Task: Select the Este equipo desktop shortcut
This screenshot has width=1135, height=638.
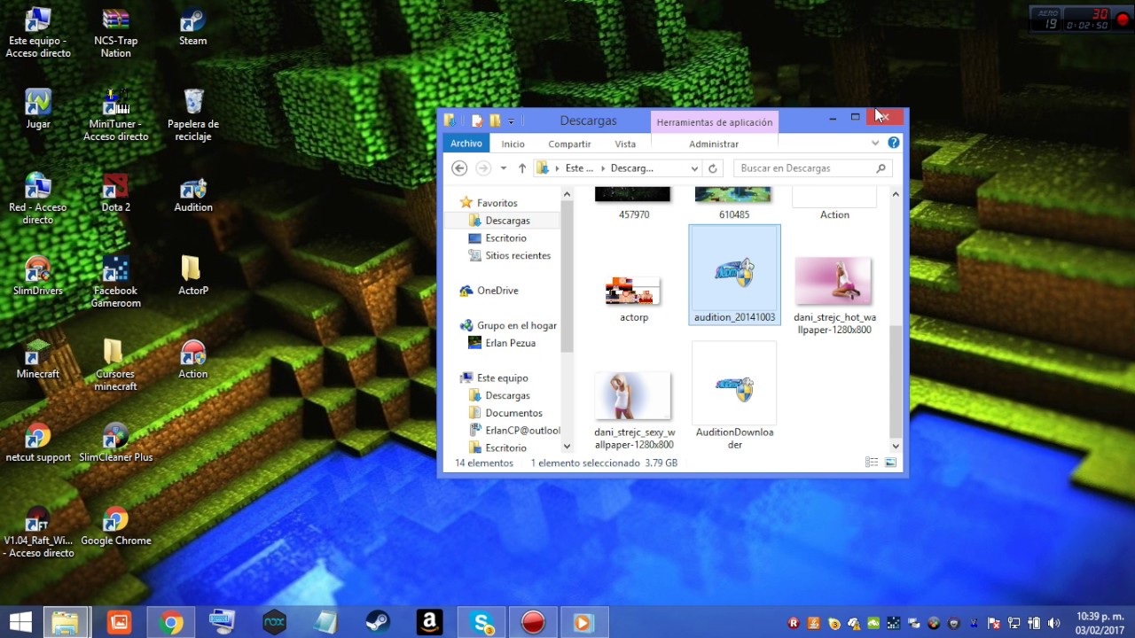Action: click(37, 33)
